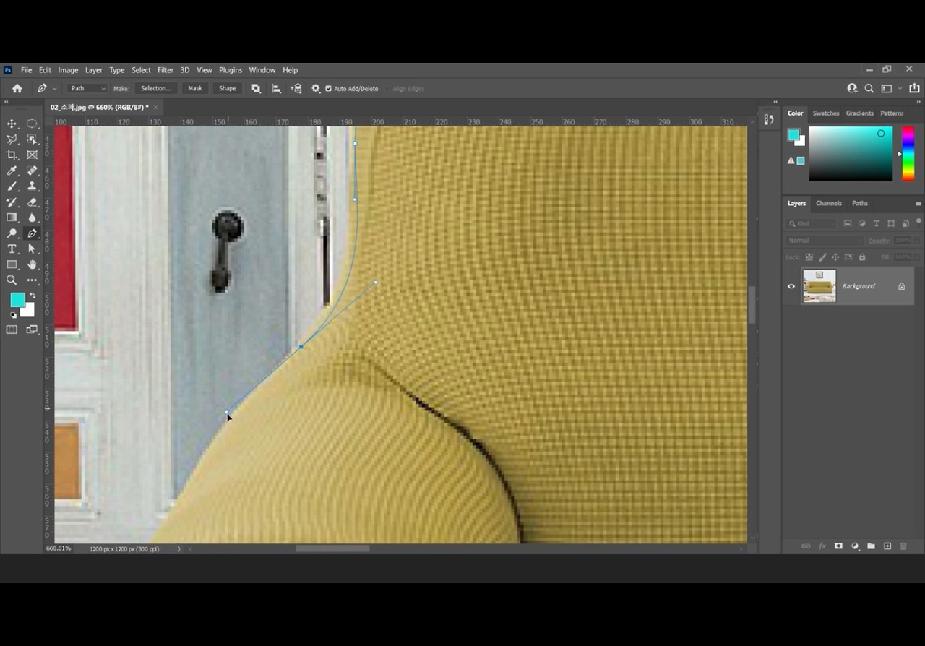Select the Eraser tool
The height and width of the screenshot is (646, 925).
coord(32,202)
